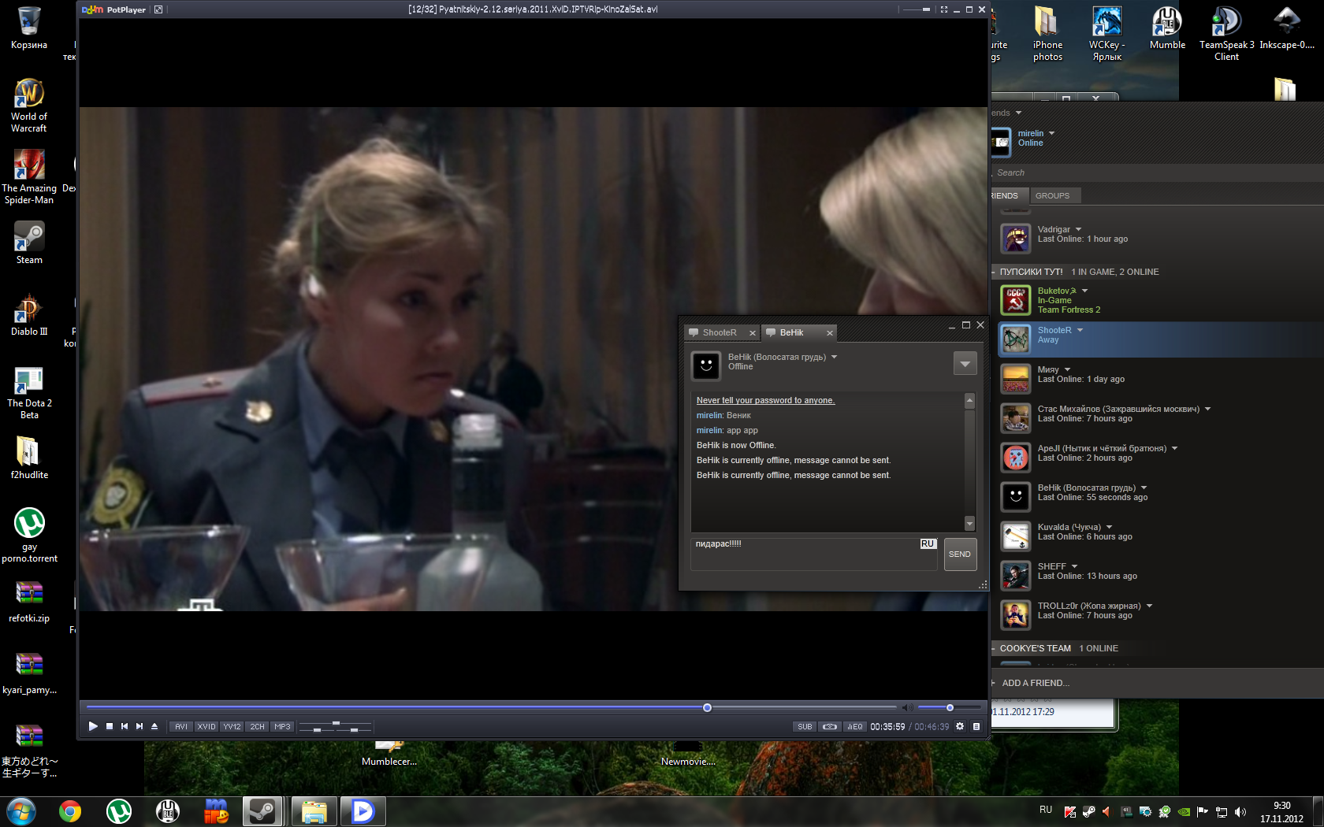Open BeHik's name dropdown arrow in chat header

tap(834, 357)
